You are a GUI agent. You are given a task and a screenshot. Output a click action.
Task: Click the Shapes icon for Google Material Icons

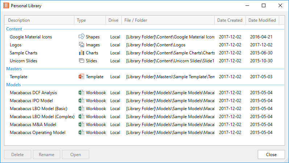(x=82, y=37)
